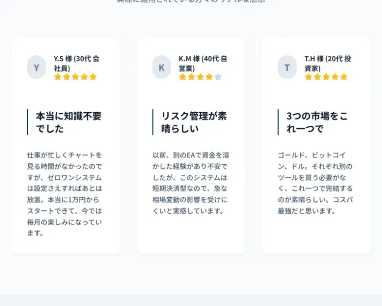Click heading 本当に知識不要でした

coord(69,122)
